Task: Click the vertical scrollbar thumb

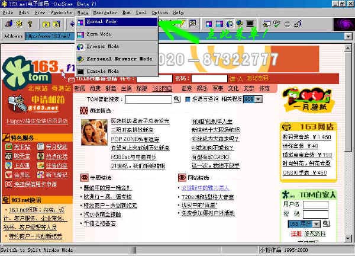Action: (x=348, y=101)
